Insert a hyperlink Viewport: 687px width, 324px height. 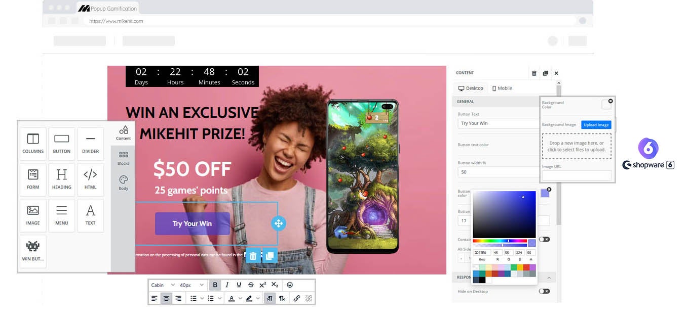[297, 298]
